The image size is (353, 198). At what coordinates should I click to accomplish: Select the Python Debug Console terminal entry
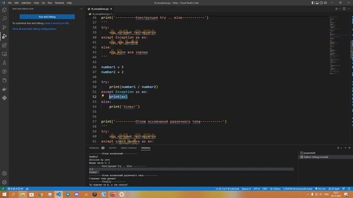[x=325, y=157]
